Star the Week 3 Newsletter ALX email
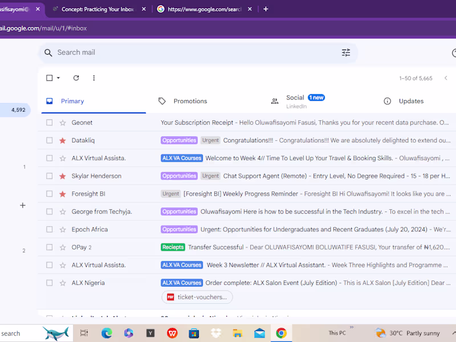 pyautogui.click(x=63, y=265)
